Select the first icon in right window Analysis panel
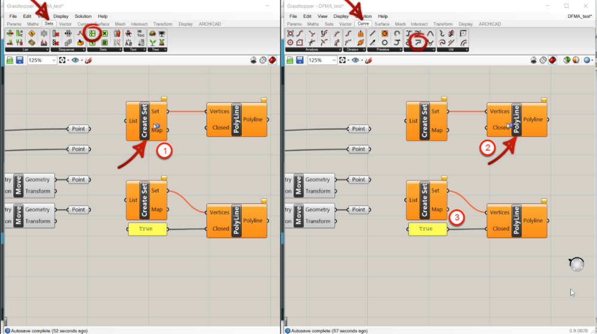 point(290,33)
